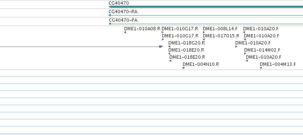303x135 pixels.
Task: Select the DME1-010A08.R feature label
Action: click(x=142, y=29)
